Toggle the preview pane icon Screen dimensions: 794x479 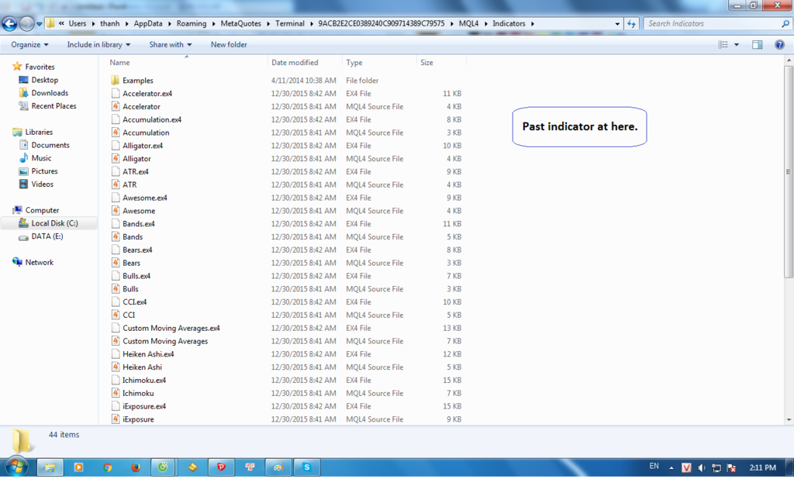[x=757, y=44]
